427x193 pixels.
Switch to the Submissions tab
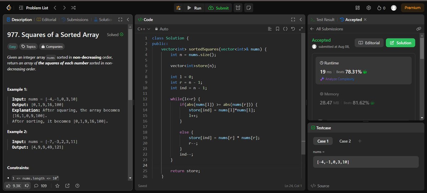coord(75,20)
